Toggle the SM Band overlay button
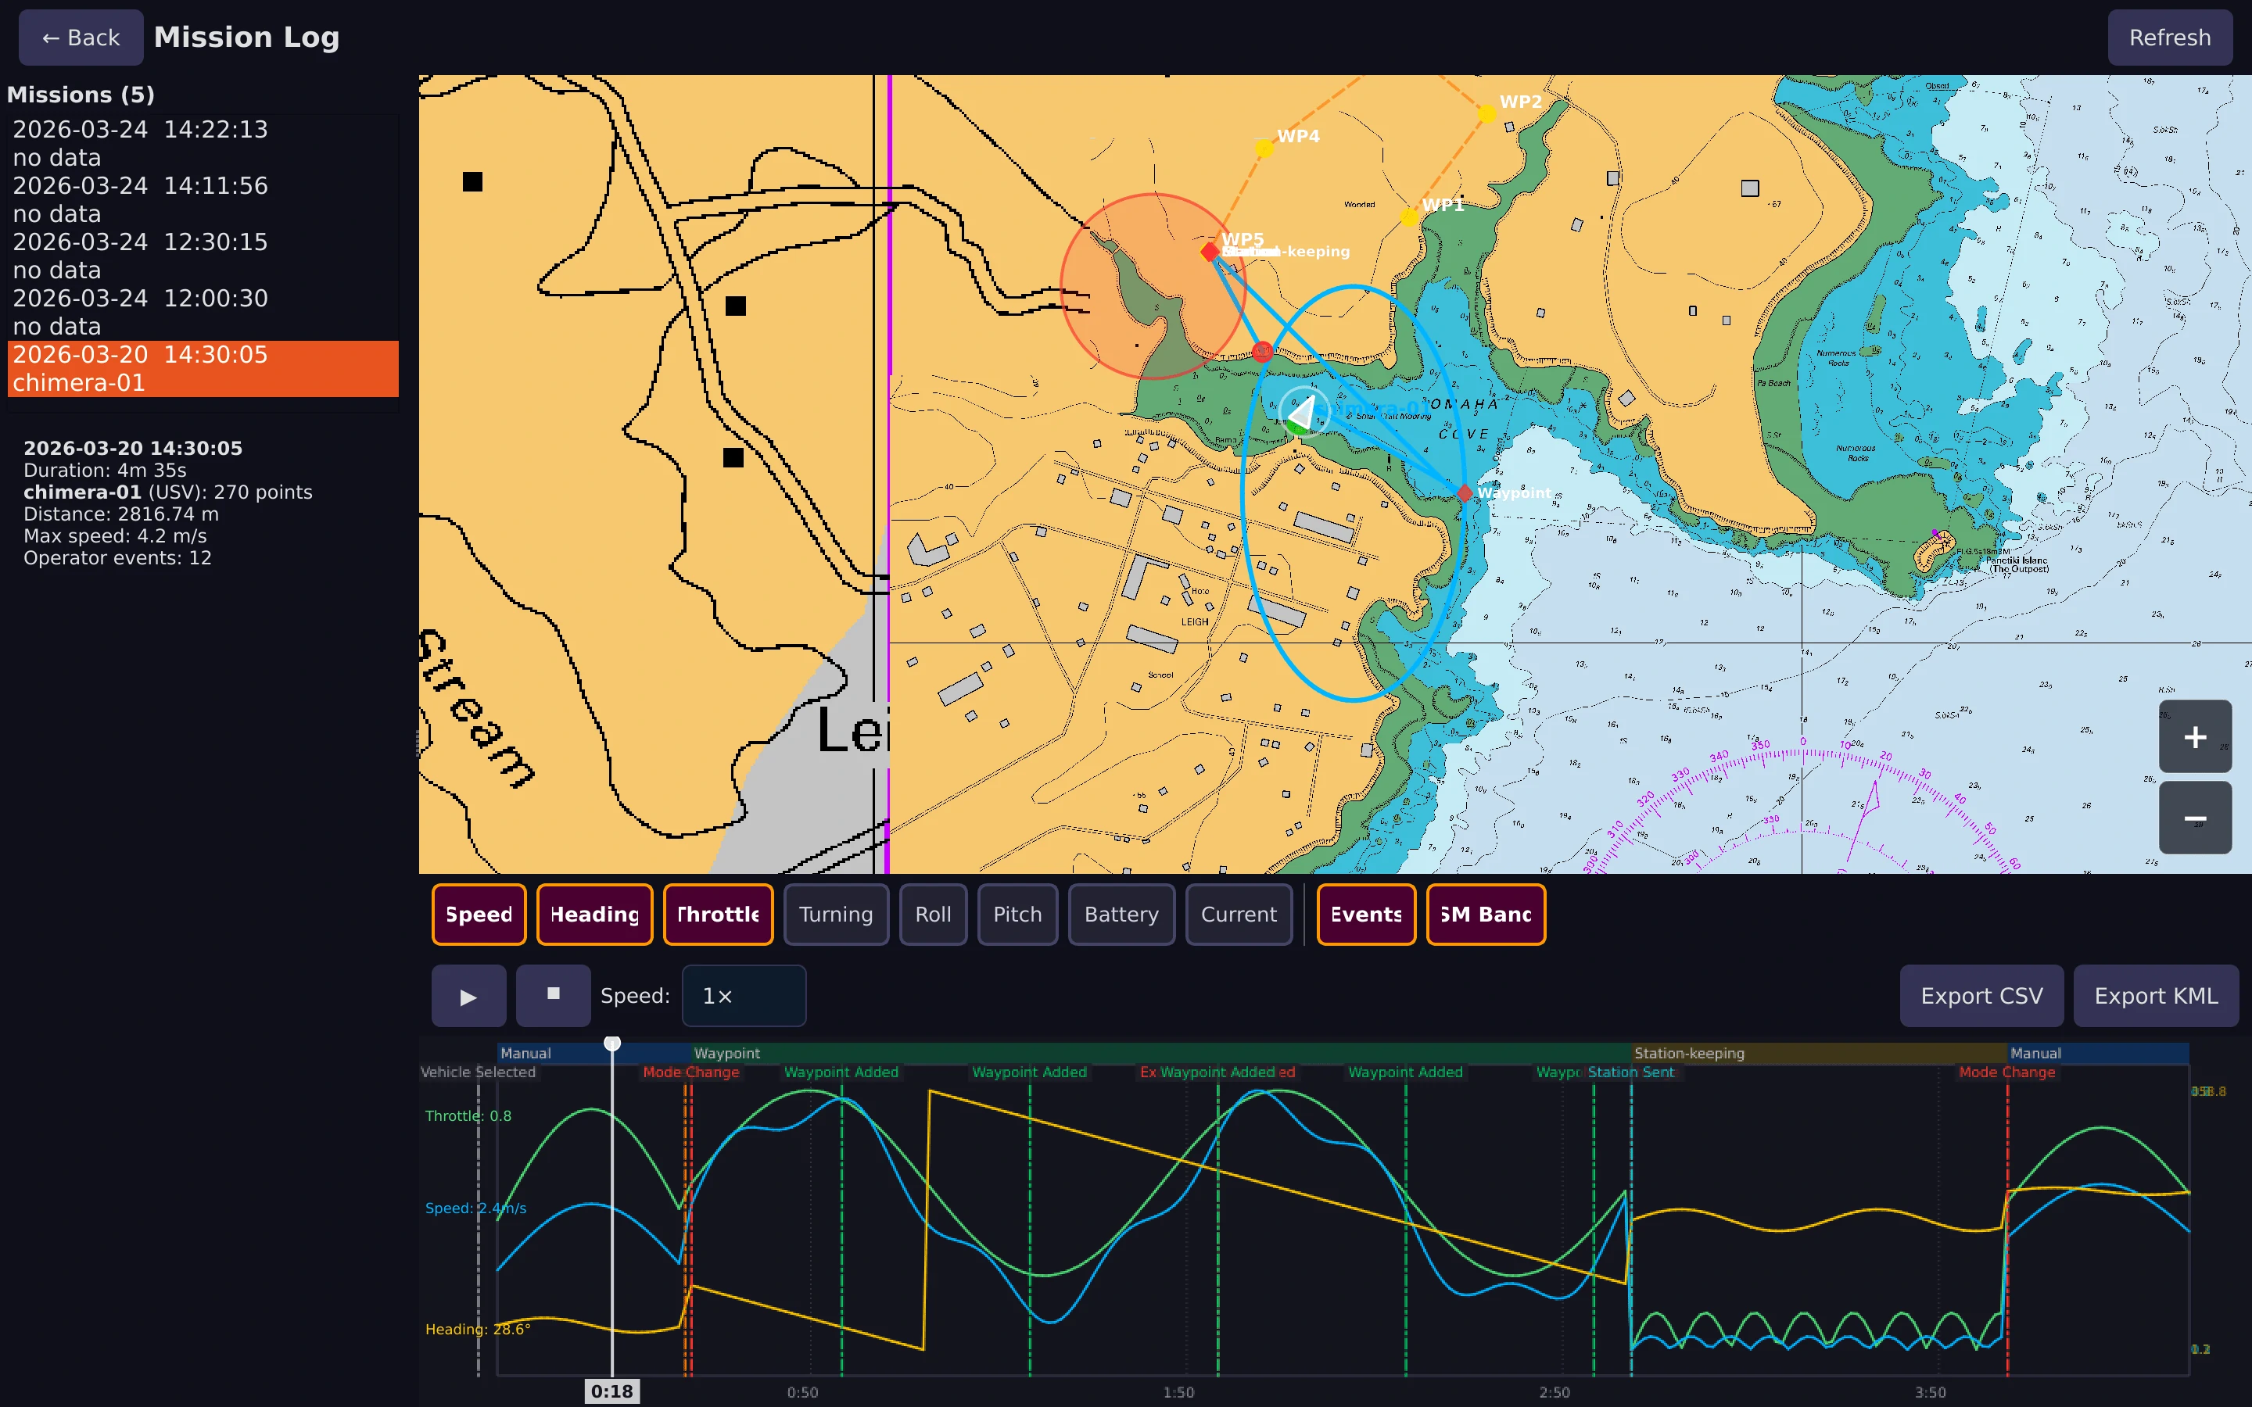2252x1407 pixels. coord(1485,914)
